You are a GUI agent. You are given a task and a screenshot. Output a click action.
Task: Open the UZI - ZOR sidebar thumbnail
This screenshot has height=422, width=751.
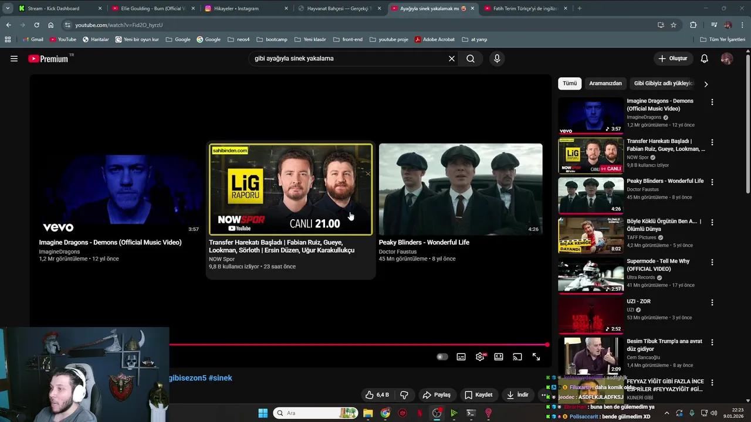point(591,315)
